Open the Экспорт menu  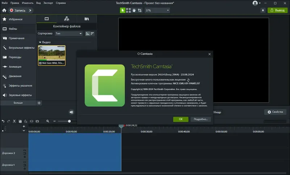tap(48, 3)
